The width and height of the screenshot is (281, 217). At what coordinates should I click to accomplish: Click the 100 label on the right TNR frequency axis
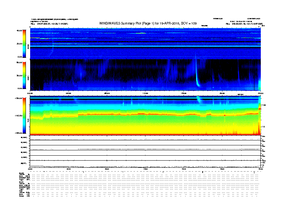[264, 105]
